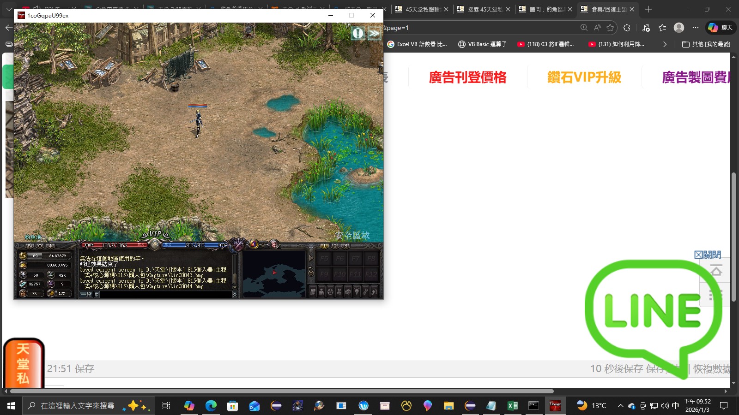This screenshot has width=739, height=415.
Task: Open the Excel VB 計數器 bookmark
Action: [417, 44]
